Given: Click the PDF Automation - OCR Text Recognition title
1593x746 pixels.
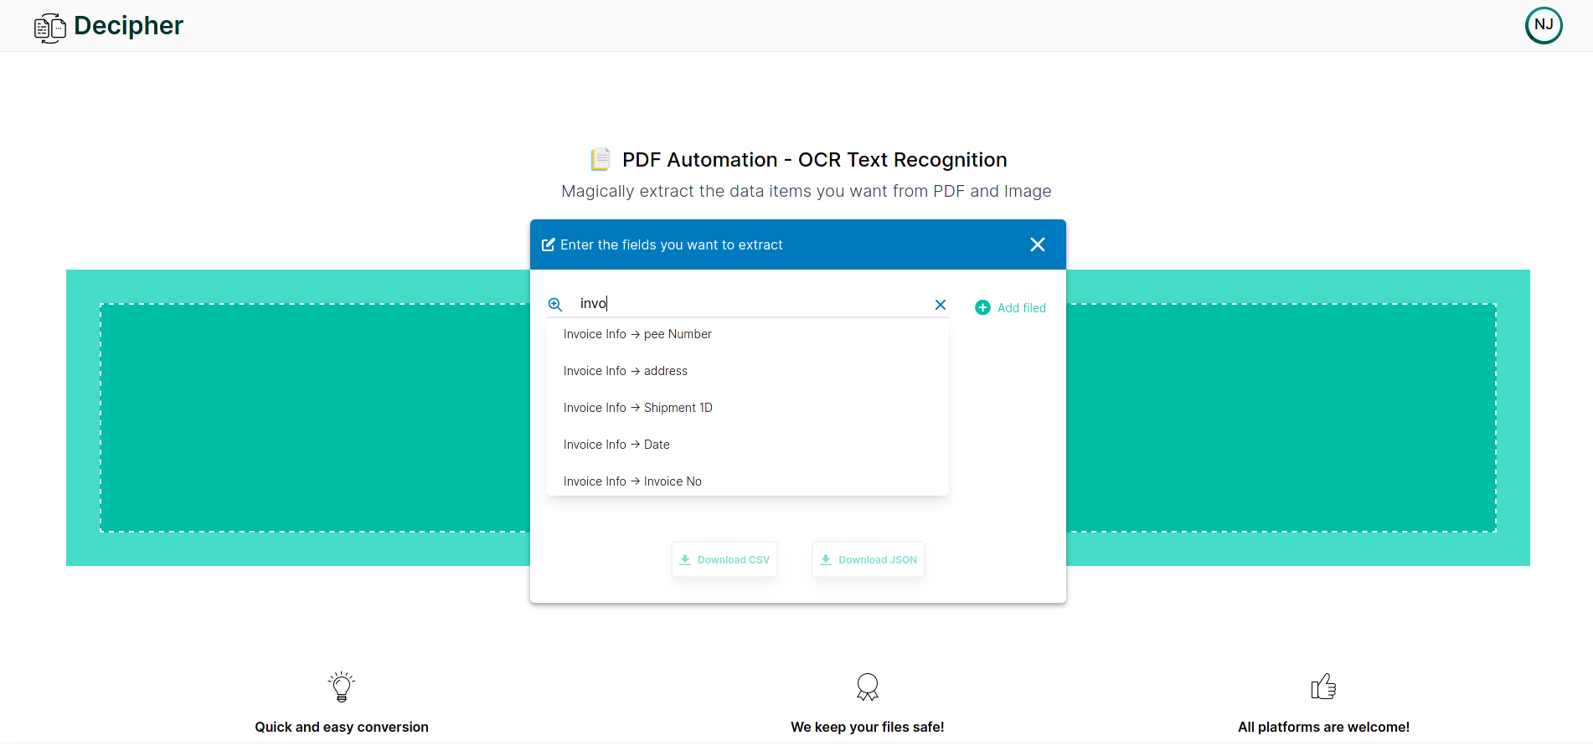Looking at the screenshot, I should click(814, 160).
